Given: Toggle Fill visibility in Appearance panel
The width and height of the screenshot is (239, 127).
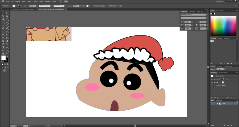Looking at the screenshot, I should coord(212,82).
